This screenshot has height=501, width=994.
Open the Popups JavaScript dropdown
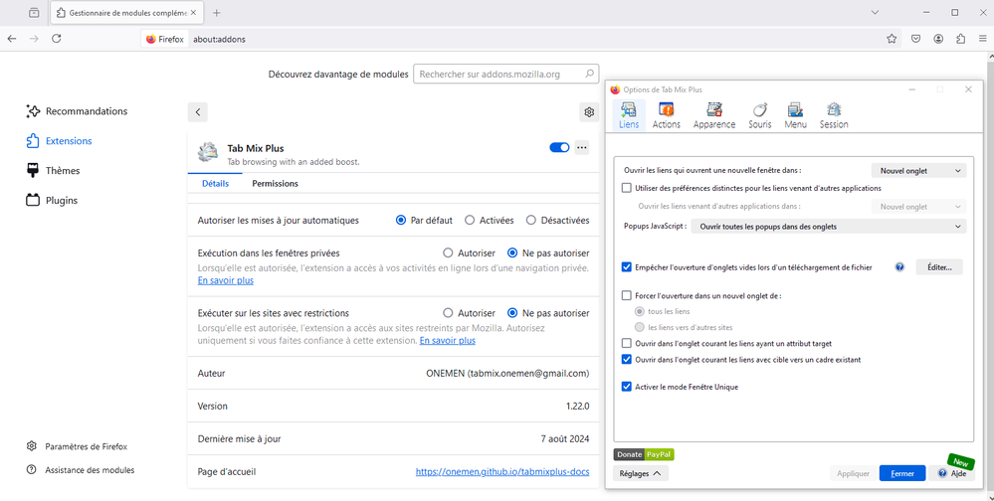coord(829,226)
